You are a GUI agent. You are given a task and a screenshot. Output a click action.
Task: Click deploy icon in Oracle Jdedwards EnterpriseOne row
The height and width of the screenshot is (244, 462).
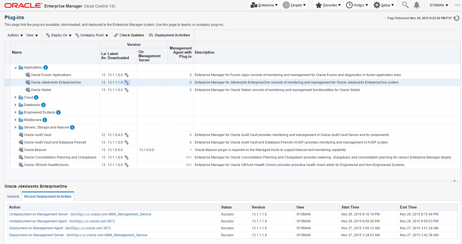(127, 82)
